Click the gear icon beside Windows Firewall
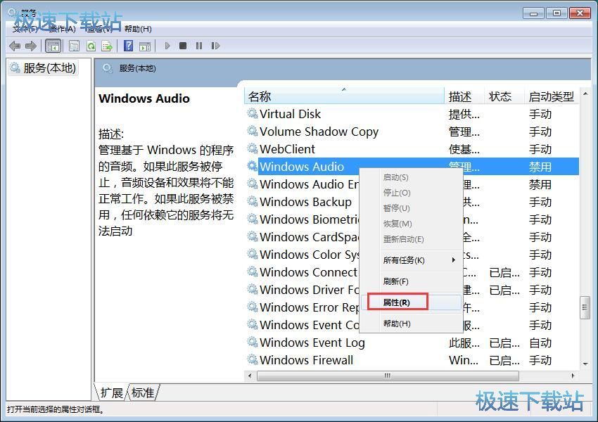Viewport: 598px width, 422px height. pyautogui.click(x=253, y=360)
